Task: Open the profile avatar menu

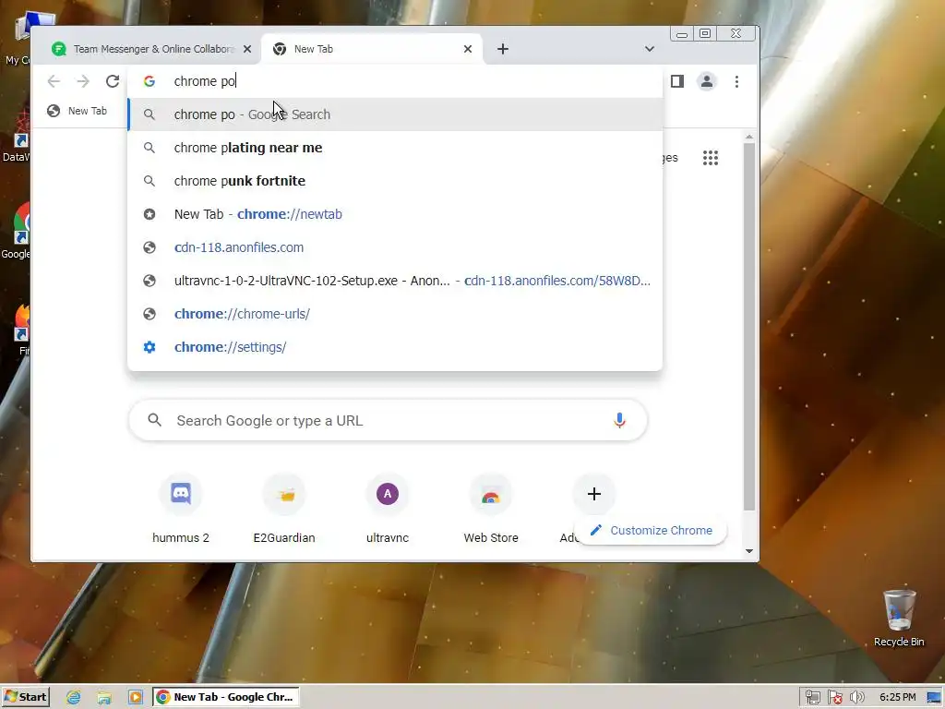Action: [x=706, y=81]
